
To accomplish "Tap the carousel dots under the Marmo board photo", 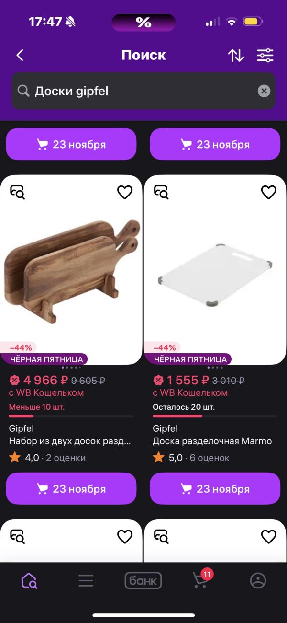I will [215, 367].
